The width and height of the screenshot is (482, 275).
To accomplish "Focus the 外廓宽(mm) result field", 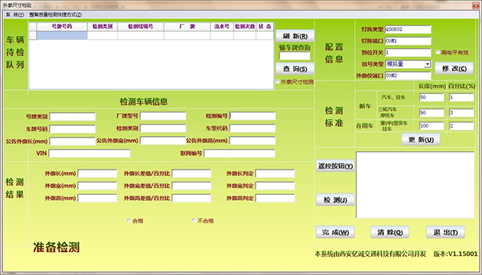I will coord(97,186).
